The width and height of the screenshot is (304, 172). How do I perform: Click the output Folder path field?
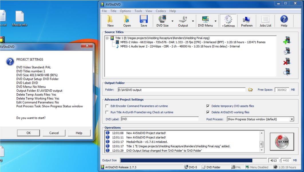(181, 90)
